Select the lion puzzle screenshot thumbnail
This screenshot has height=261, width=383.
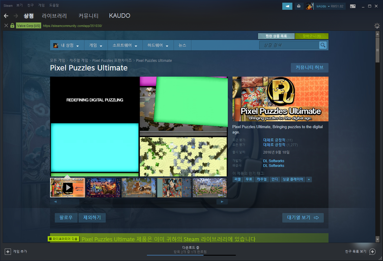coord(139,187)
